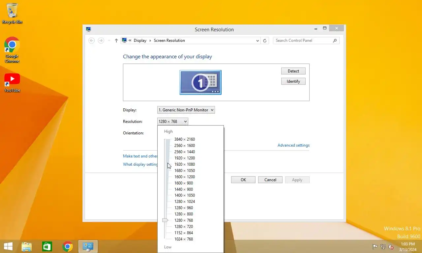Select 1600 × 1200 resolution

[x=185, y=177]
